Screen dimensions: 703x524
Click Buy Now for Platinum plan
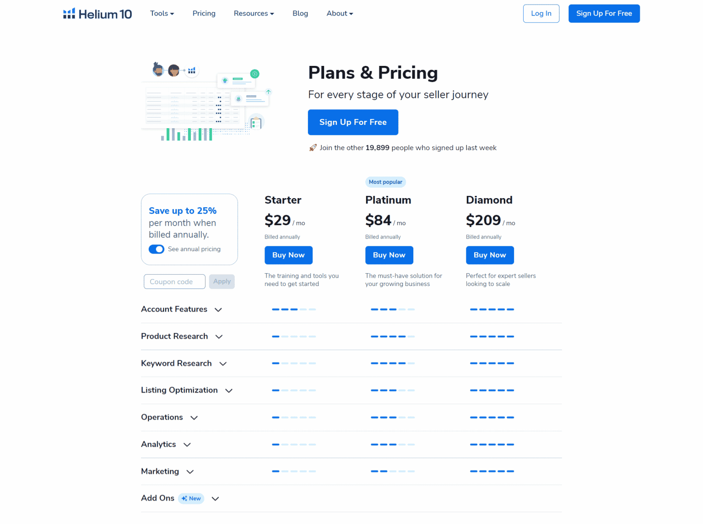click(389, 255)
